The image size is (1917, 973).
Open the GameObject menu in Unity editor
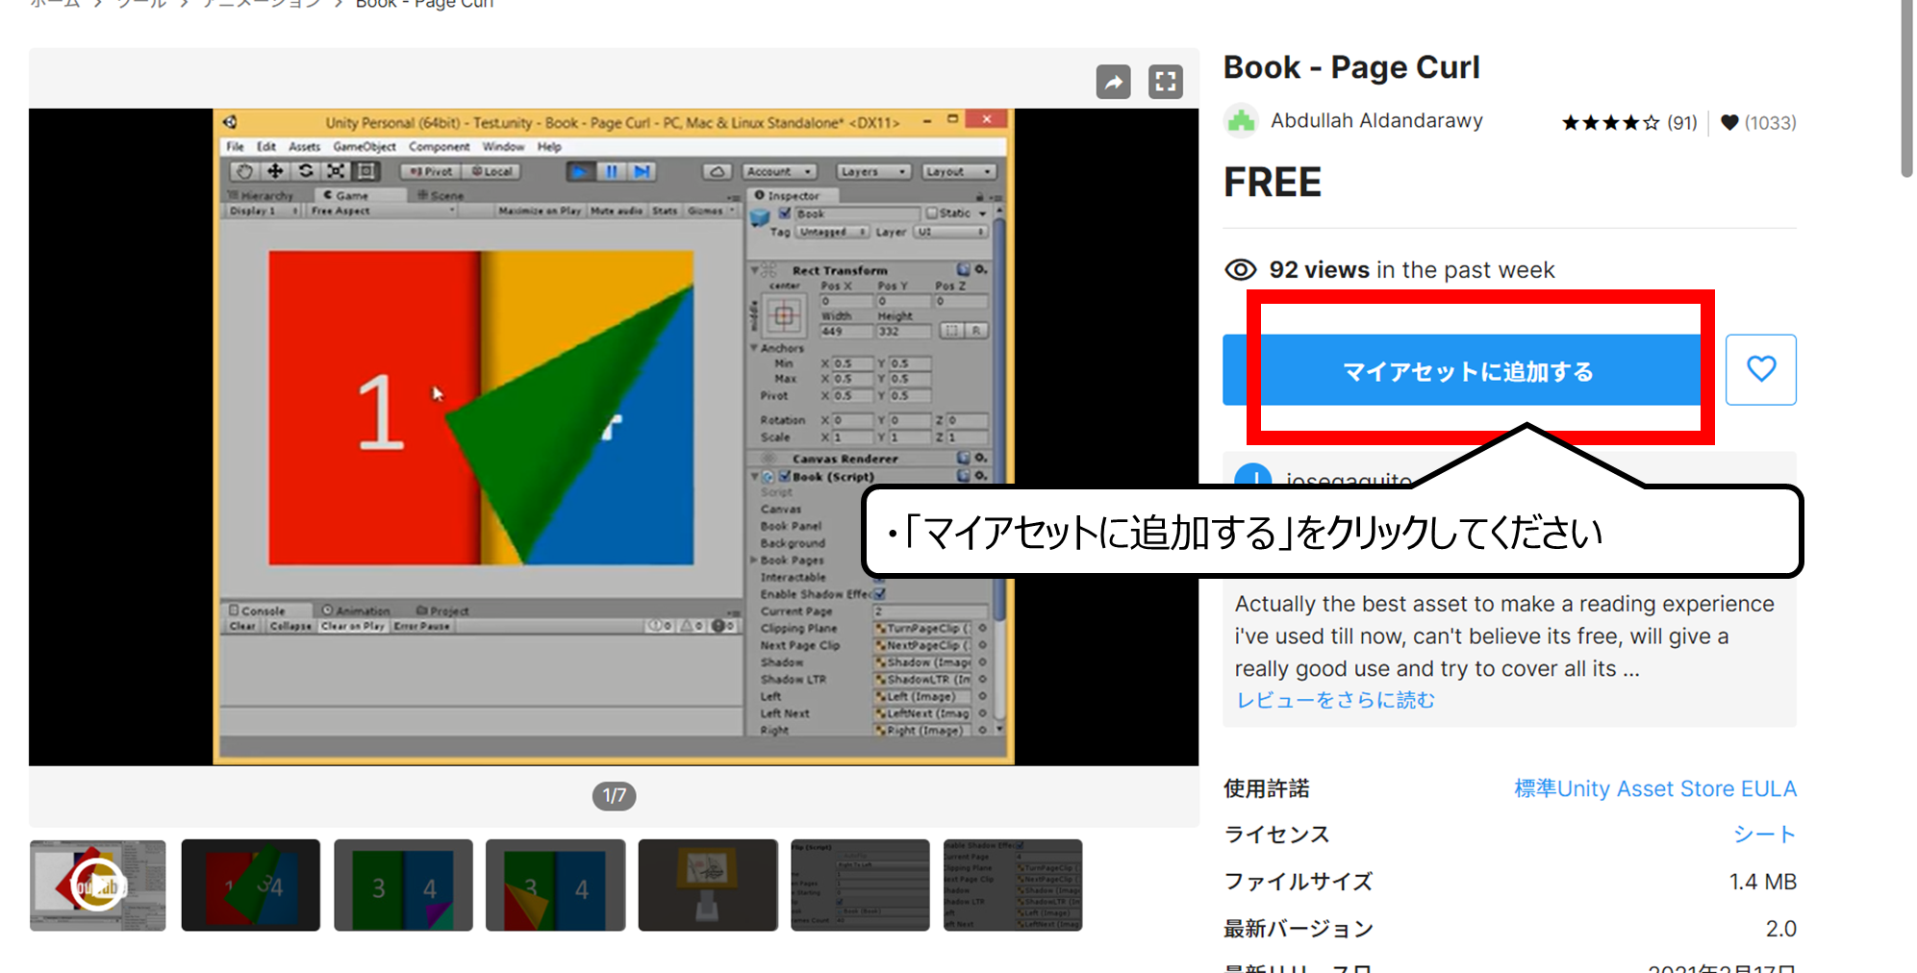click(x=364, y=146)
